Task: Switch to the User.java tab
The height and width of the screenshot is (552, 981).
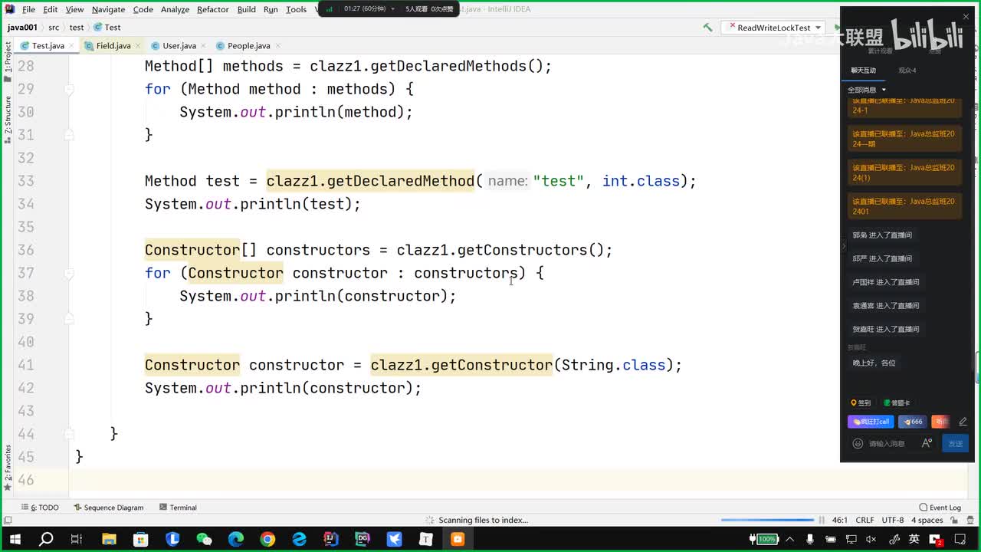Action: coord(179,46)
